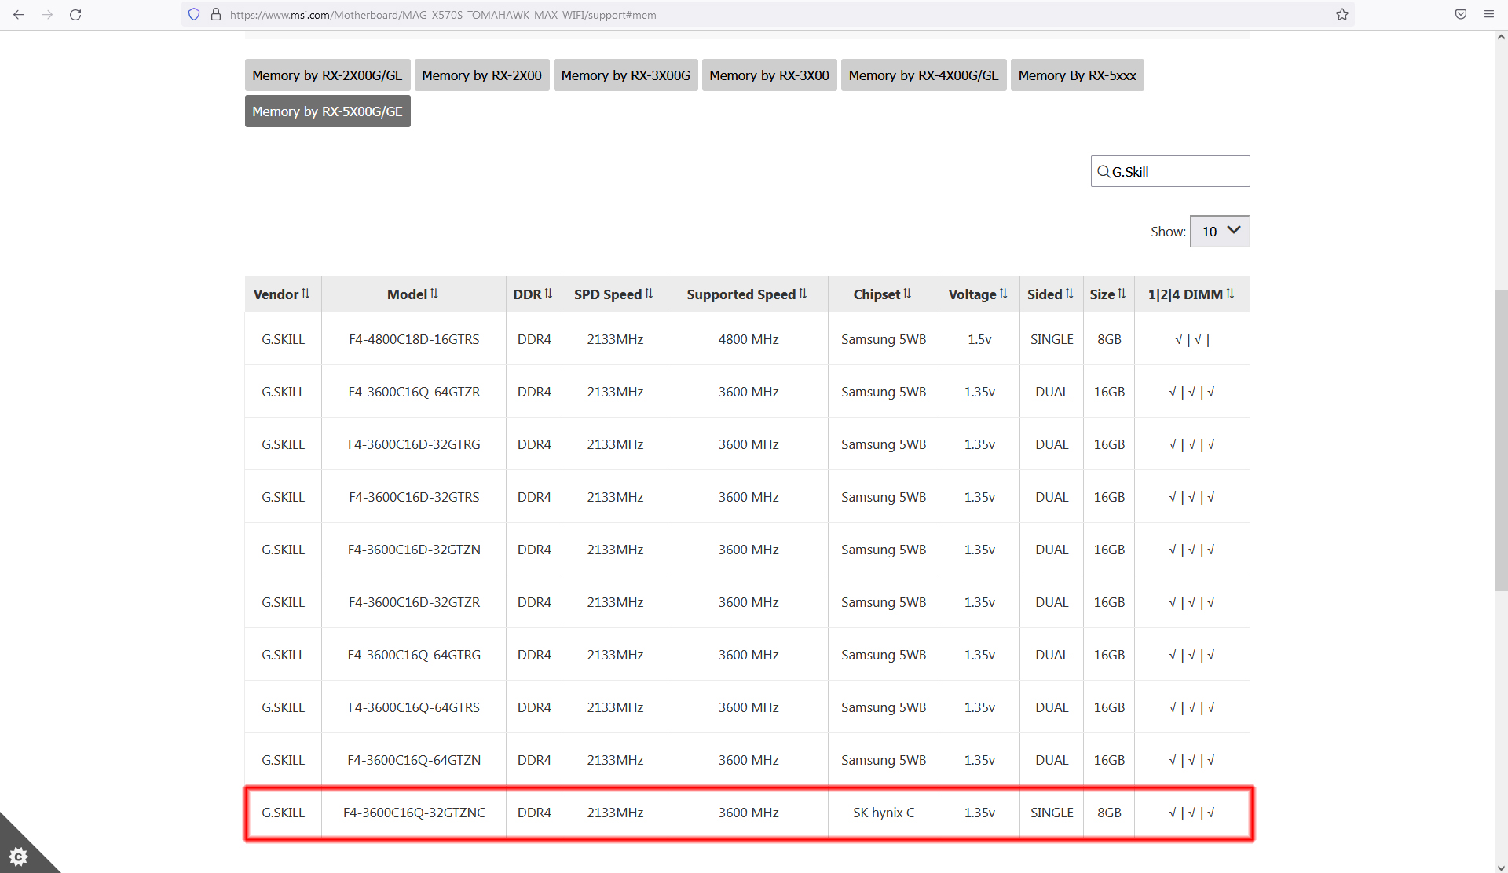Click the Memory by RX-4X00G/GE button
The width and height of the screenshot is (1508, 873).
(x=924, y=75)
